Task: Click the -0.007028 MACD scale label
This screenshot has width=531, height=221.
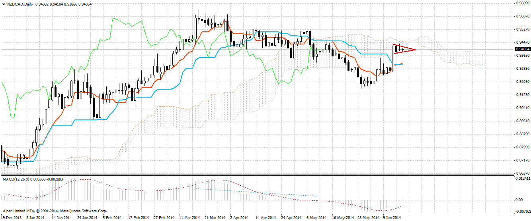Action: tap(523, 211)
